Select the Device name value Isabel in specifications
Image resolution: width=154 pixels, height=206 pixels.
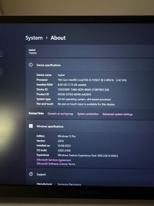click(61, 75)
